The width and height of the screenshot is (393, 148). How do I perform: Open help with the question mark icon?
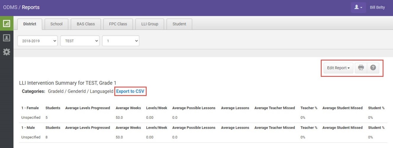click(373, 68)
